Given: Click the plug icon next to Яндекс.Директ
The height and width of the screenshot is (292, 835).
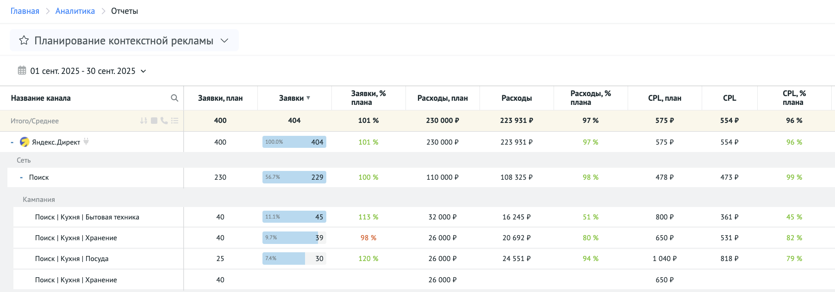Looking at the screenshot, I should click(86, 142).
